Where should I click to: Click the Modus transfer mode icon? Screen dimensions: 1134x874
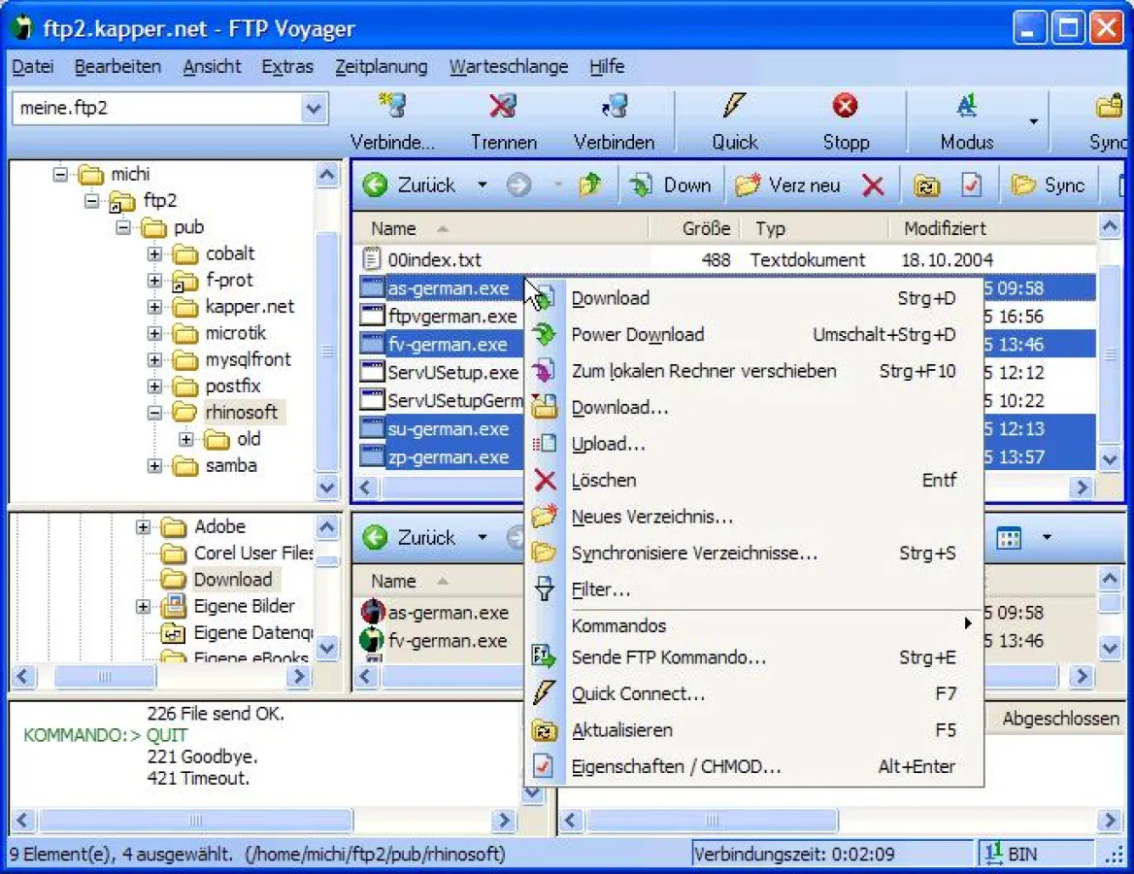965,107
